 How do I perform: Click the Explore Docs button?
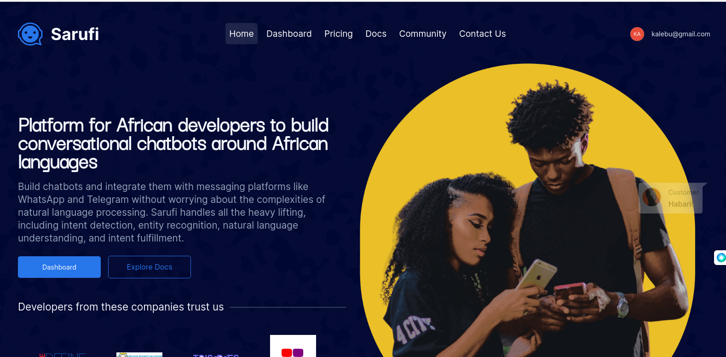150,267
